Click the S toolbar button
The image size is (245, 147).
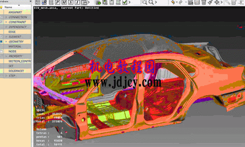pos(71,2)
